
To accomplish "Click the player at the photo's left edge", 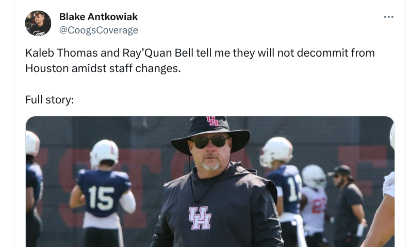I will 34,189.
